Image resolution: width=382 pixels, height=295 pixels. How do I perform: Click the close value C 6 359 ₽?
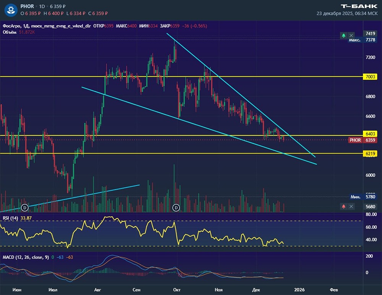pyautogui.click(x=98, y=13)
